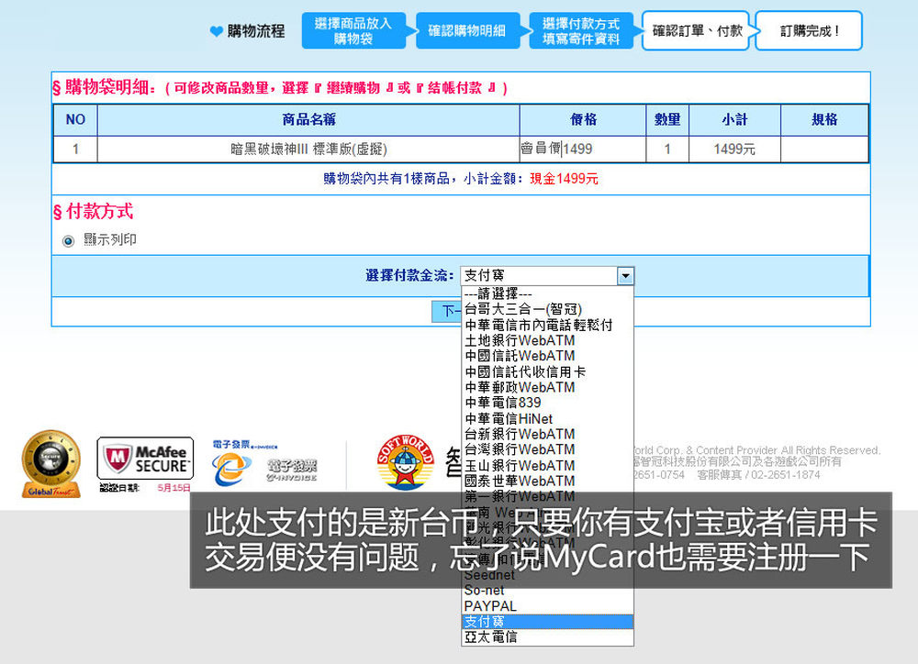Click the 價格 column header
Viewport: 918px width, 664px height.
tap(583, 120)
